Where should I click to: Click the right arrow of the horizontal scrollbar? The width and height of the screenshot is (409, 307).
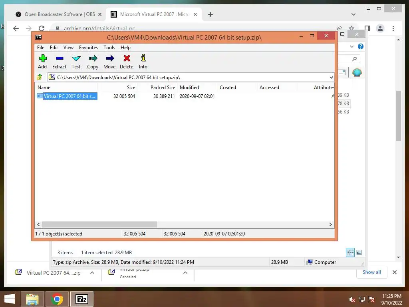(330, 224)
